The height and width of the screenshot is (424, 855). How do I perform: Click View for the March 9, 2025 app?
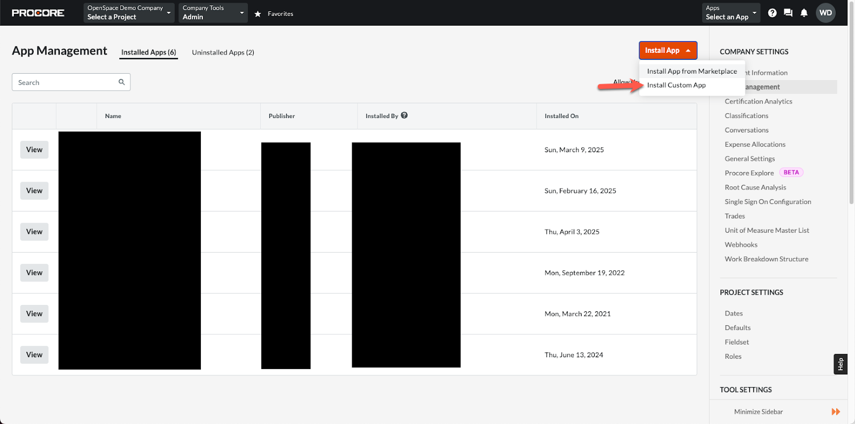[34, 150]
